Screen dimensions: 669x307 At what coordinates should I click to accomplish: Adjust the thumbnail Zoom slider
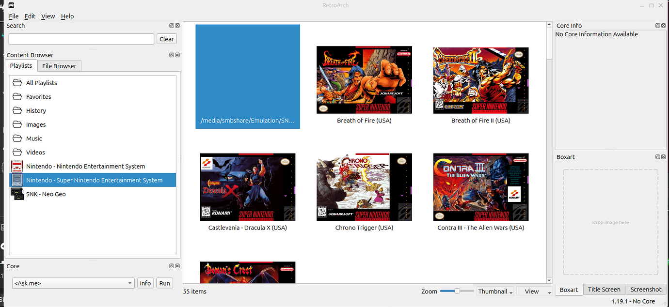point(456,291)
